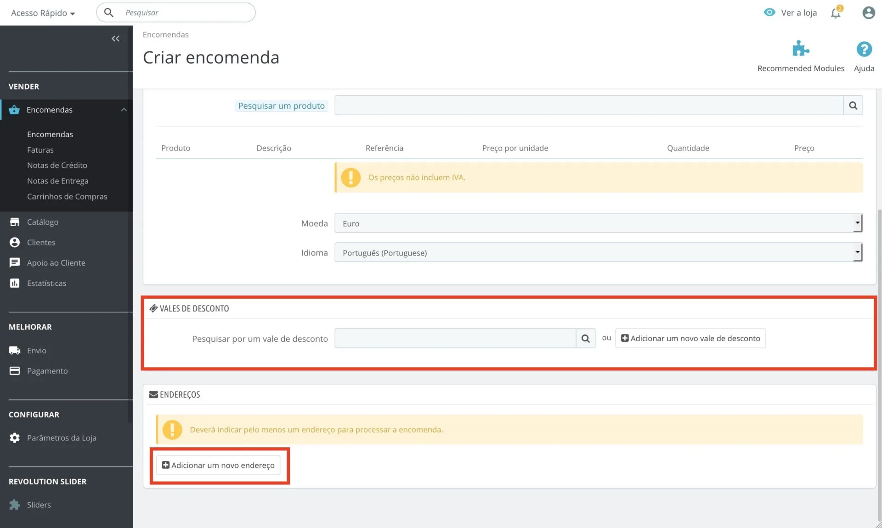Collapse the sidebar with the double-chevron icon

point(115,39)
